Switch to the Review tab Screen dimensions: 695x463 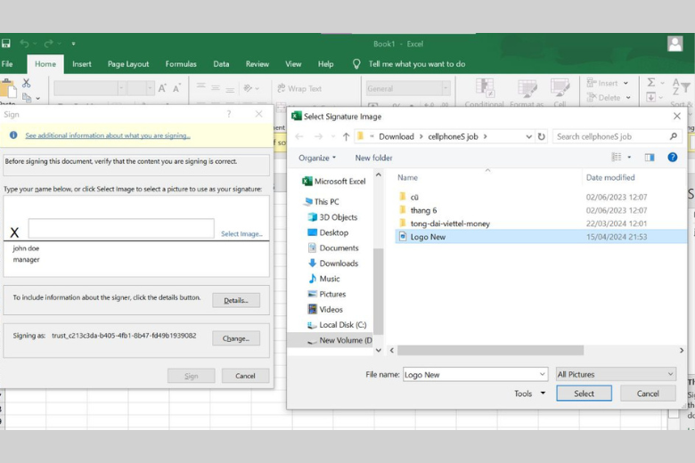tap(258, 64)
